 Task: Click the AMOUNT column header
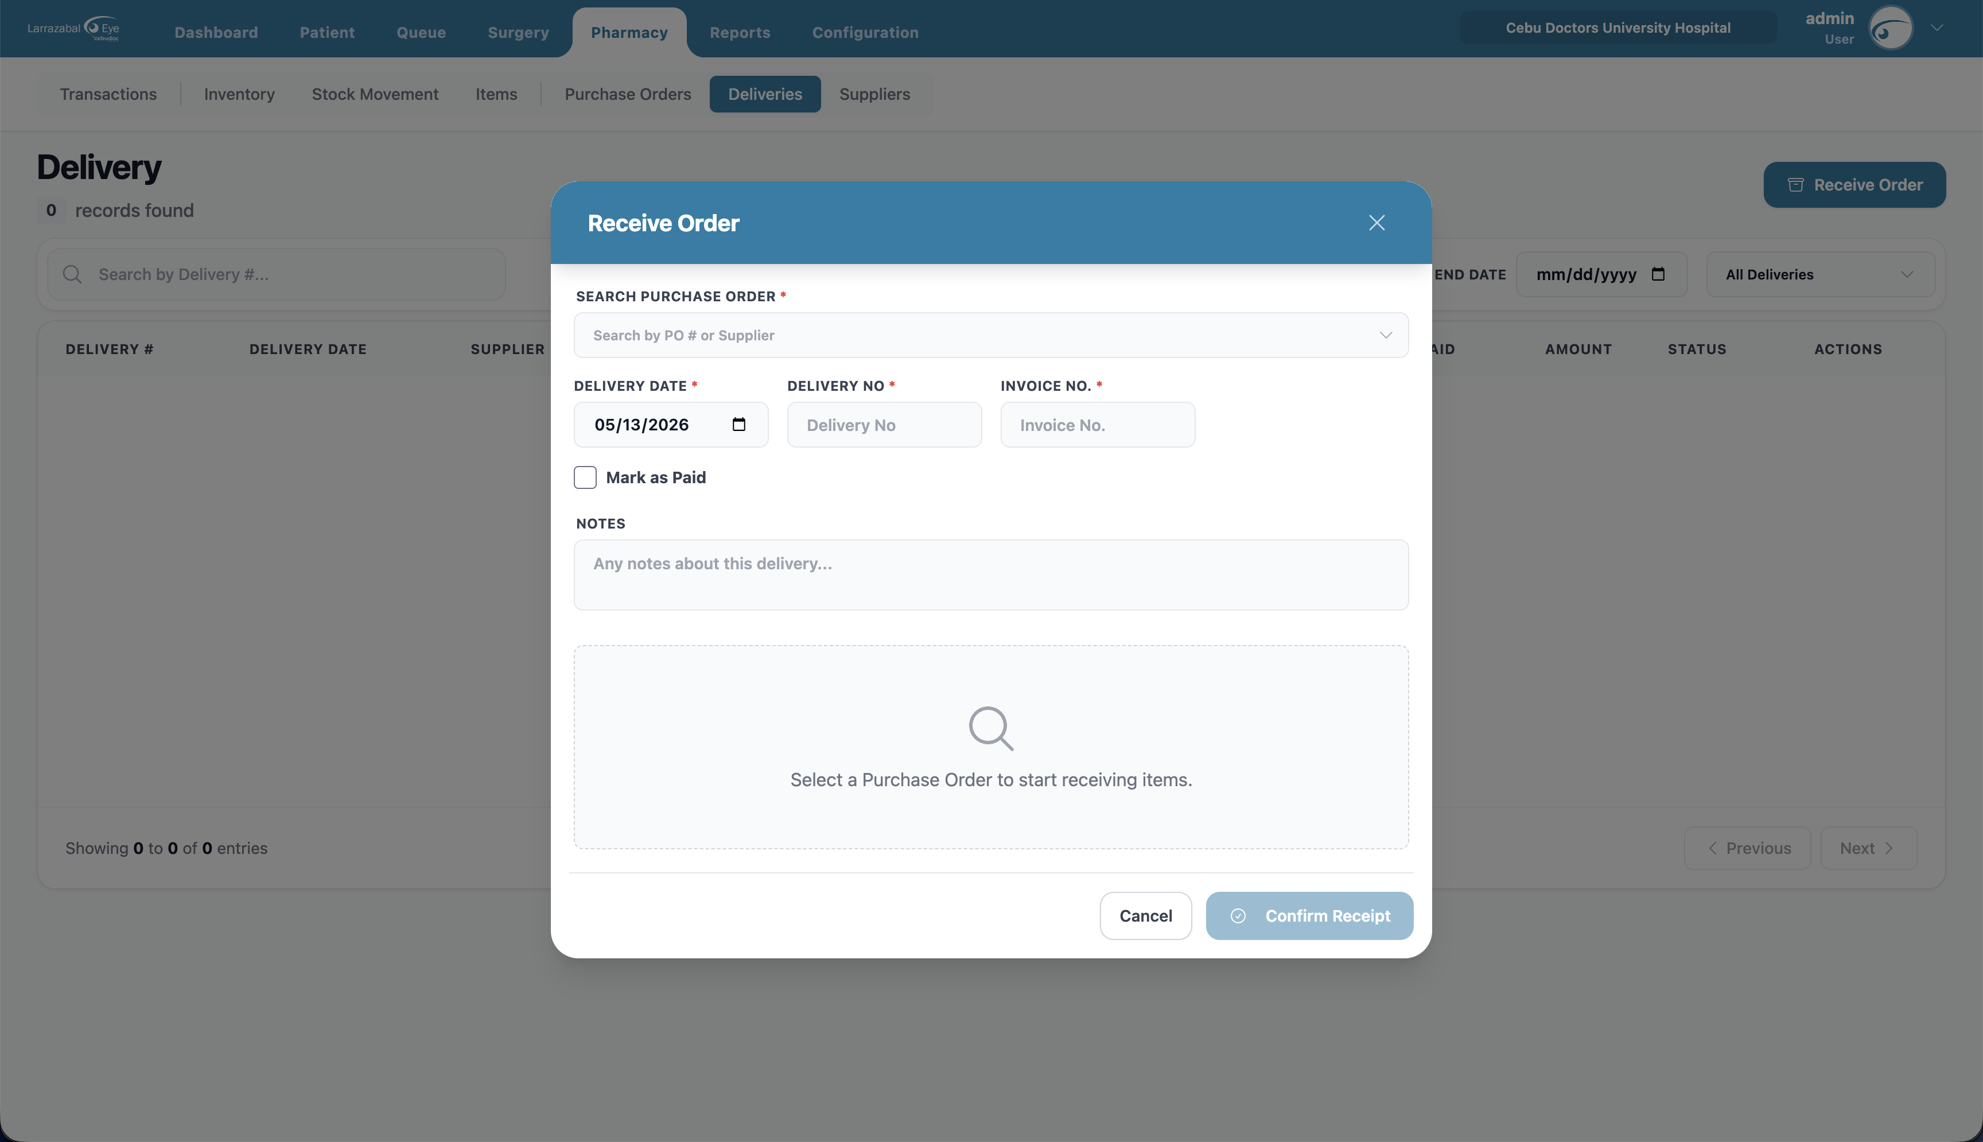coord(1577,349)
